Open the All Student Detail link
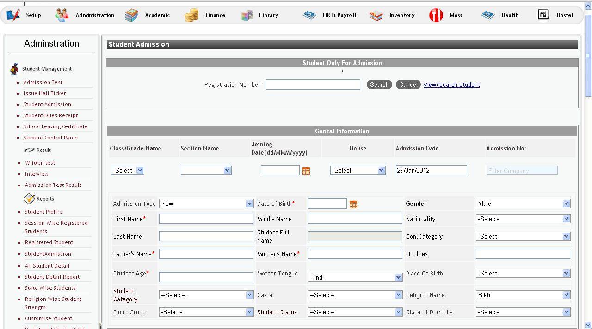This screenshot has width=592, height=329. pos(47,266)
